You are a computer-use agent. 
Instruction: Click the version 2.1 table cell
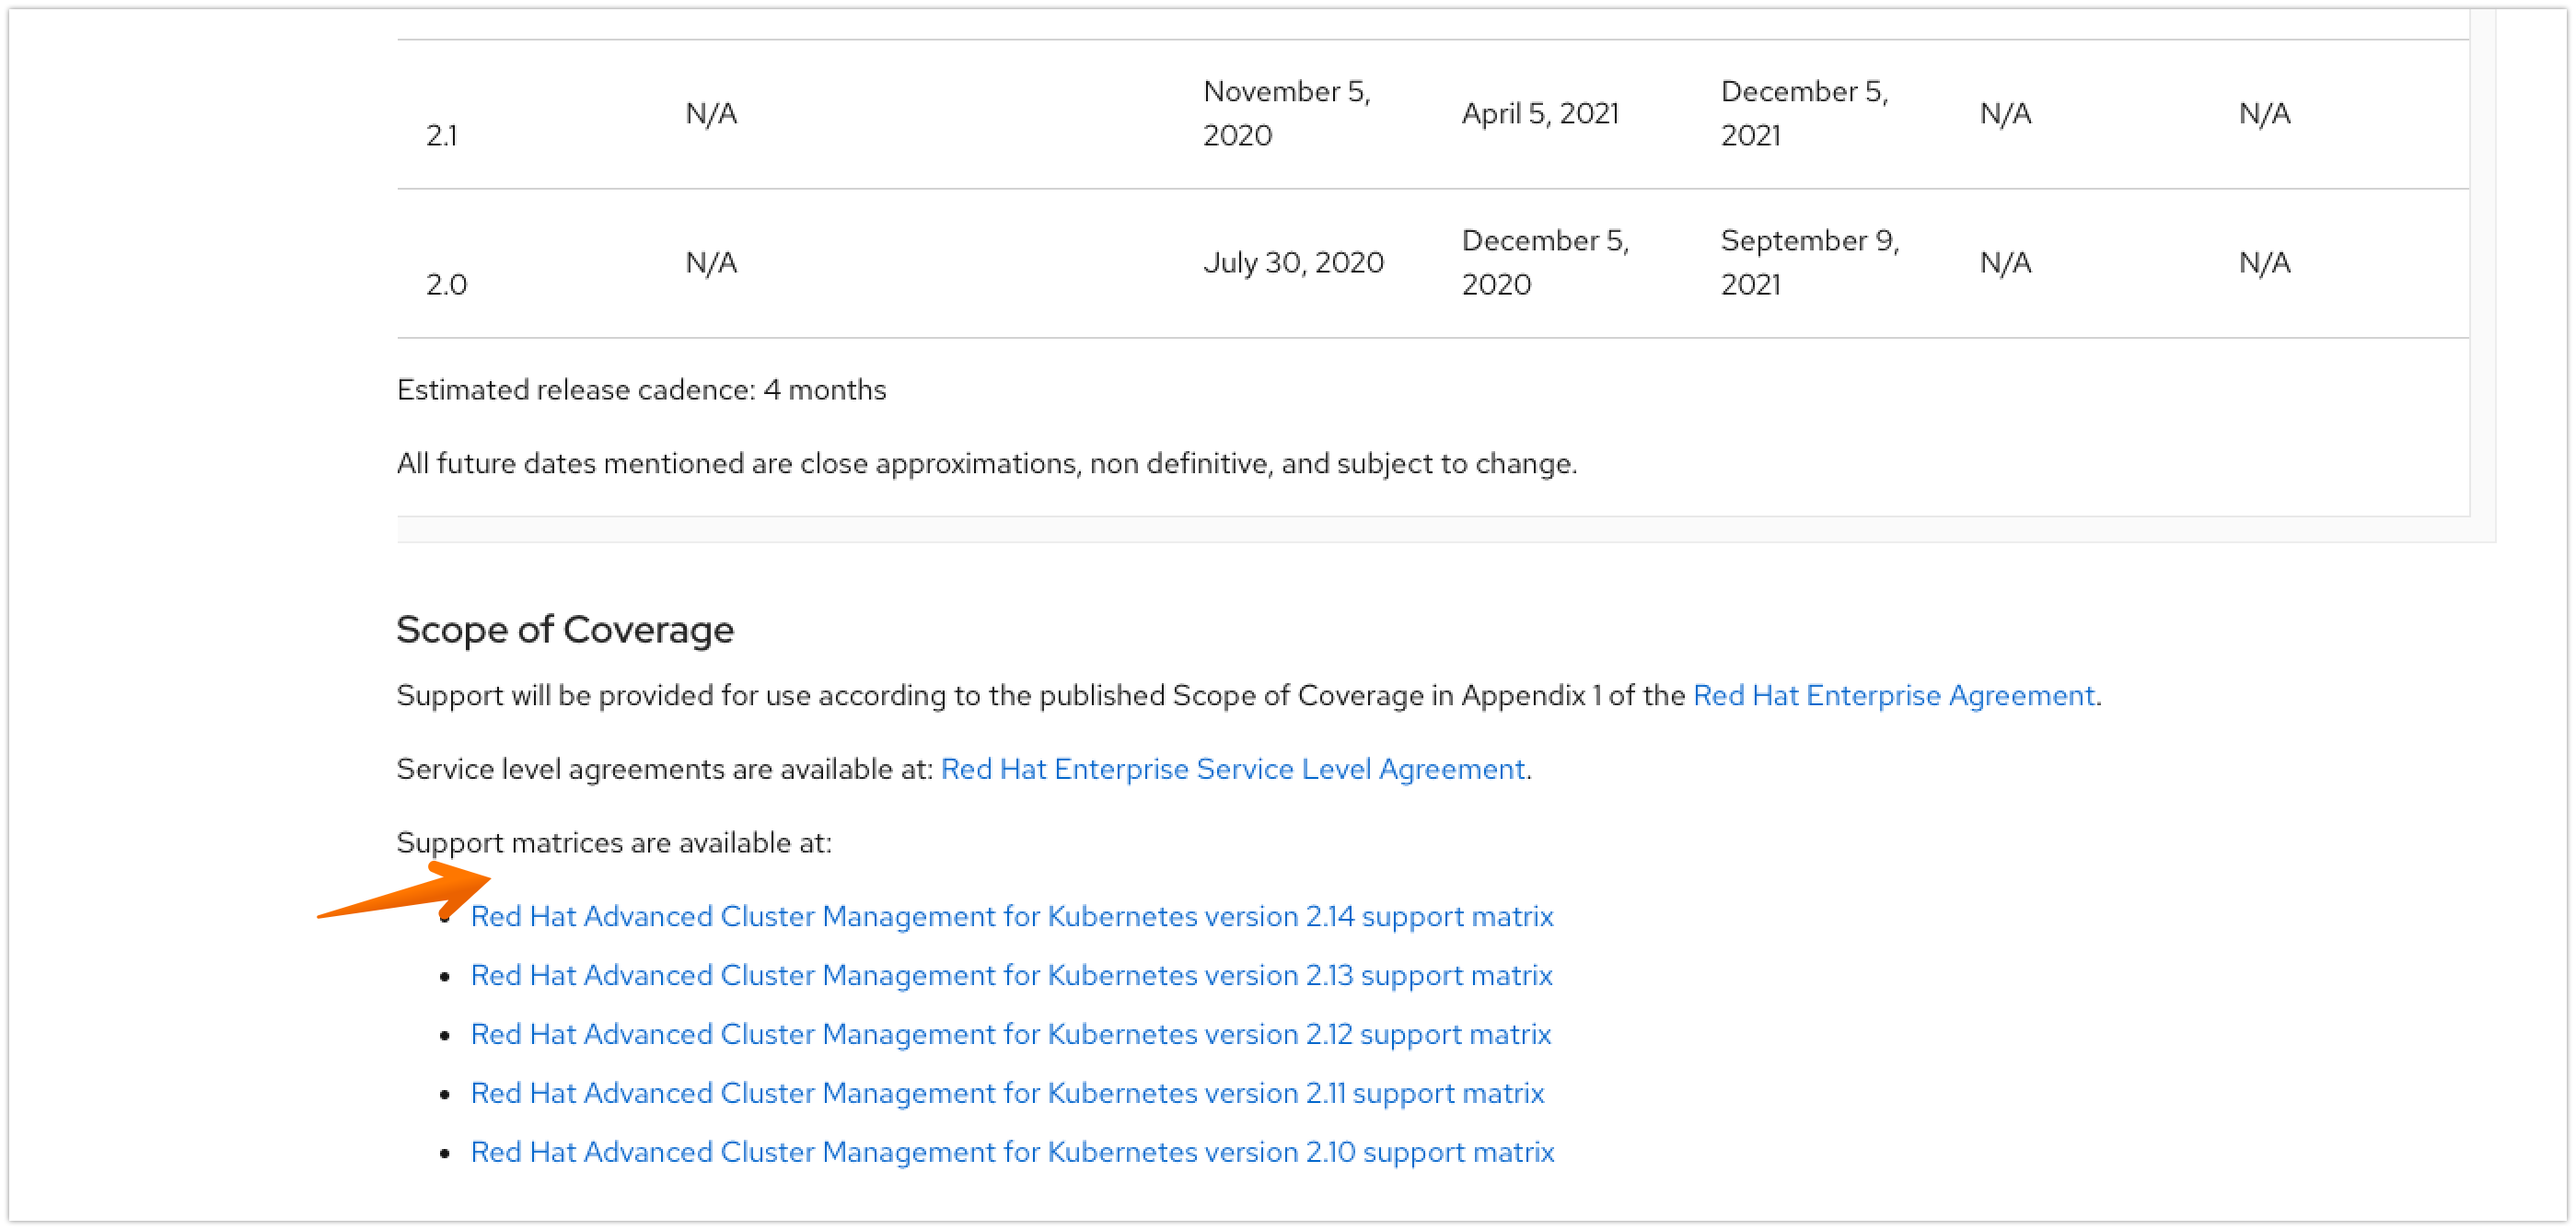tap(442, 135)
